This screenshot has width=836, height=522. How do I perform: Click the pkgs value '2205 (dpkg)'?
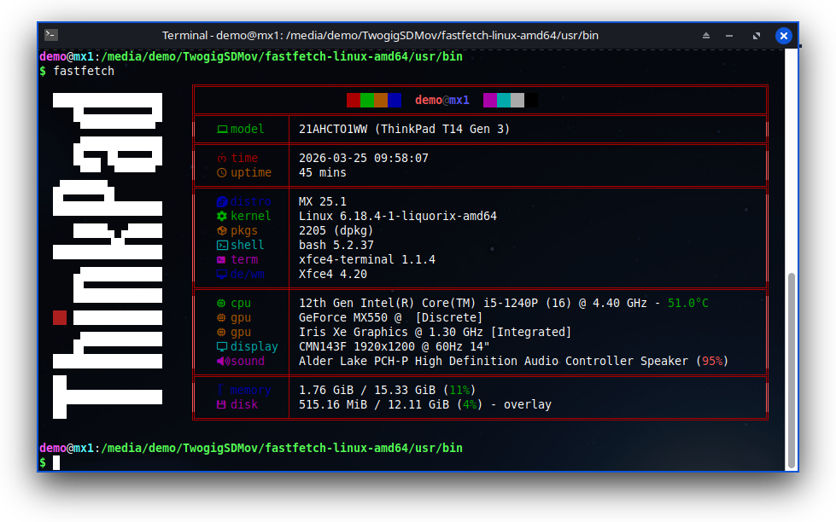coord(336,230)
